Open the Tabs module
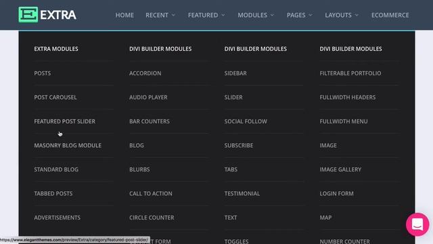Image resolution: width=433 pixels, height=244 pixels. coord(231,169)
